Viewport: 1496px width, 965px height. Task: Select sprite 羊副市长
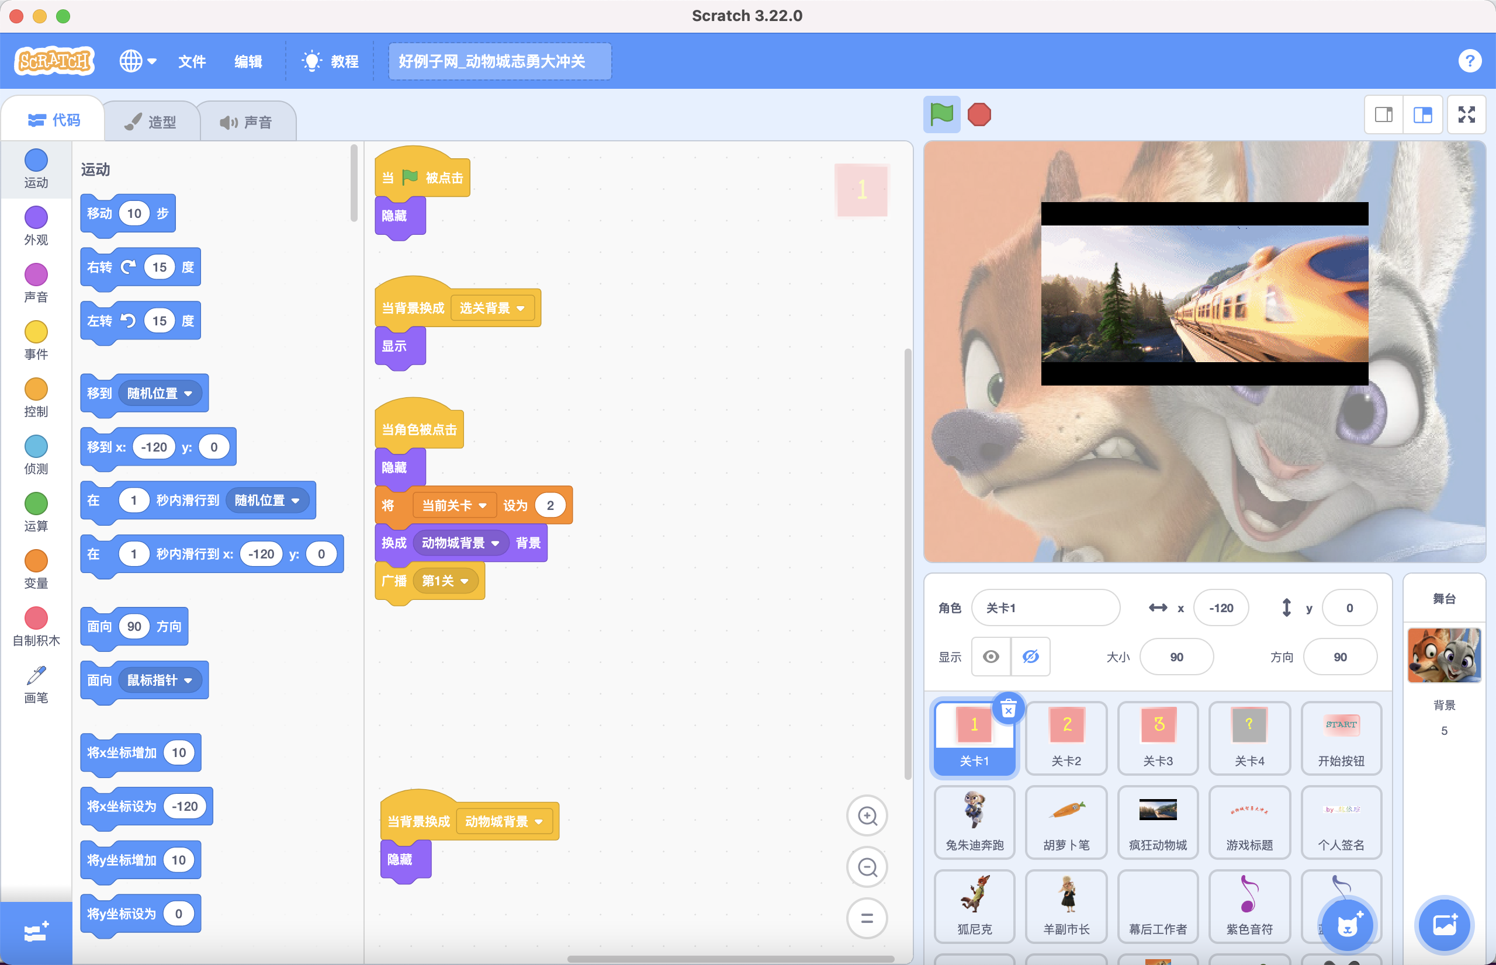(x=1066, y=906)
